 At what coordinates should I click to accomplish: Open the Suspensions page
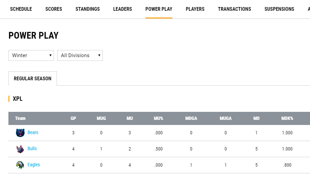pos(279,9)
